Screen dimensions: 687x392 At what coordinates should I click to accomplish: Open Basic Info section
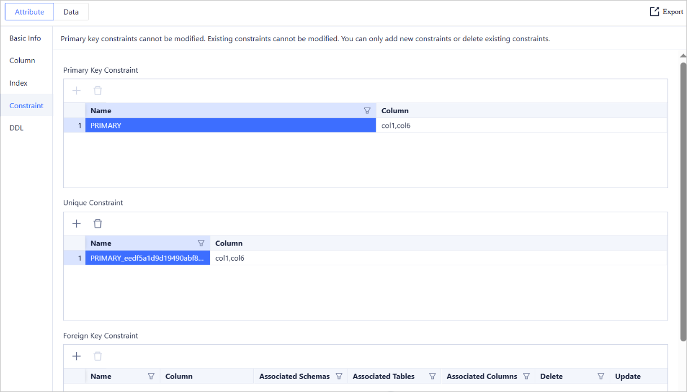coord(27,38)
